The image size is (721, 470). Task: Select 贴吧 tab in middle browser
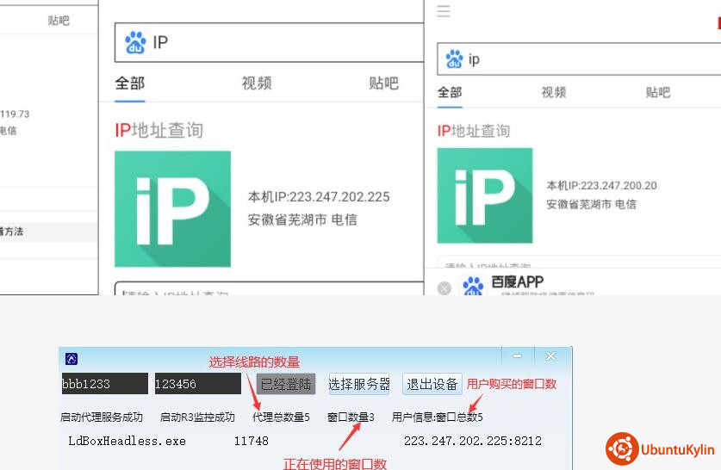pos(383,83)
